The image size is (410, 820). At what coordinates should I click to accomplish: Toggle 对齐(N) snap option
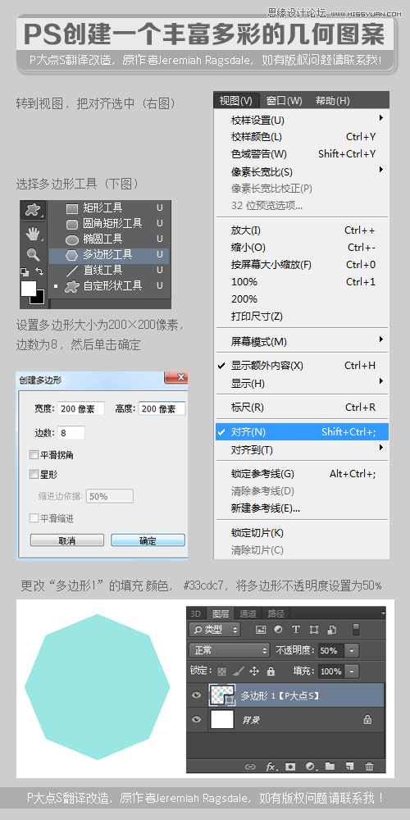(x=303, y=432)
